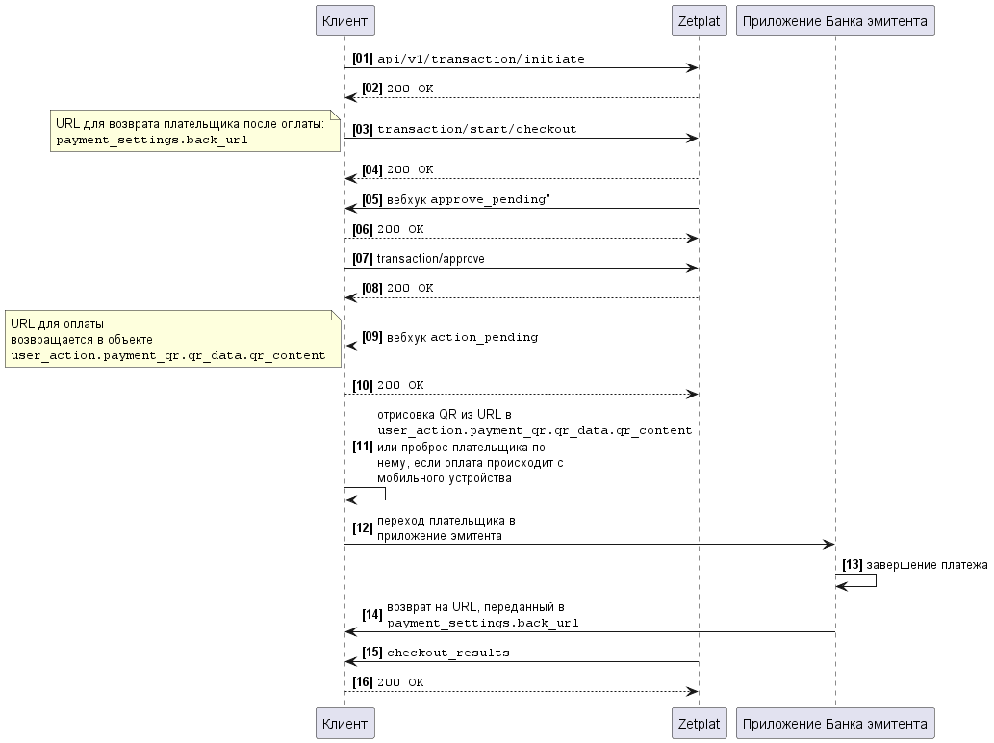Image resolution: width=994 pixels, height=743 pixels.
Task: Select step 11 отрисовка QR text
Action: click(533, 447)
